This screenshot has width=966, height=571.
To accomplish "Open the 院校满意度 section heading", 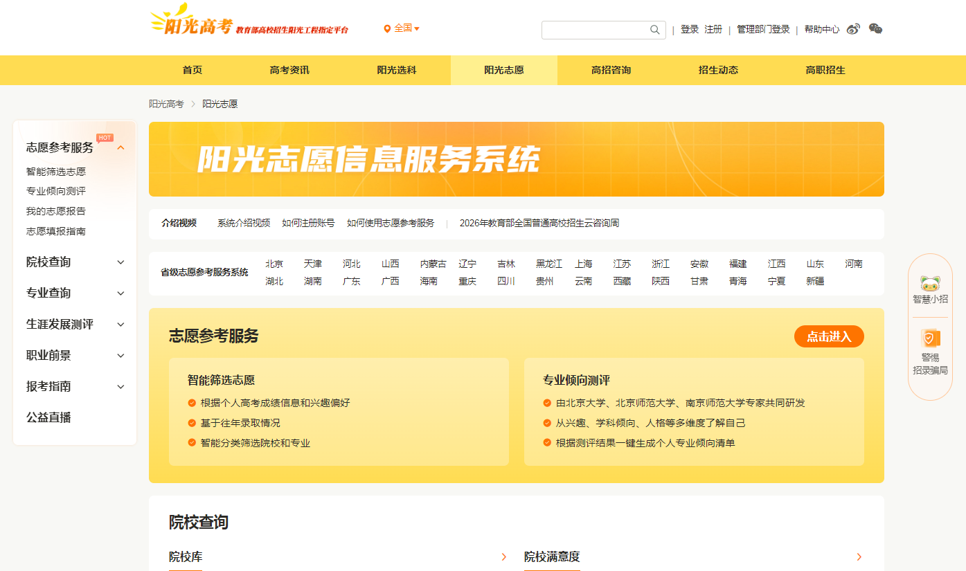I will (552, 556).
